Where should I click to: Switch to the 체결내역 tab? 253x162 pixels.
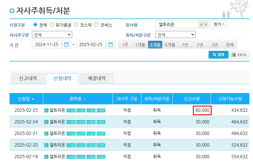96,78
